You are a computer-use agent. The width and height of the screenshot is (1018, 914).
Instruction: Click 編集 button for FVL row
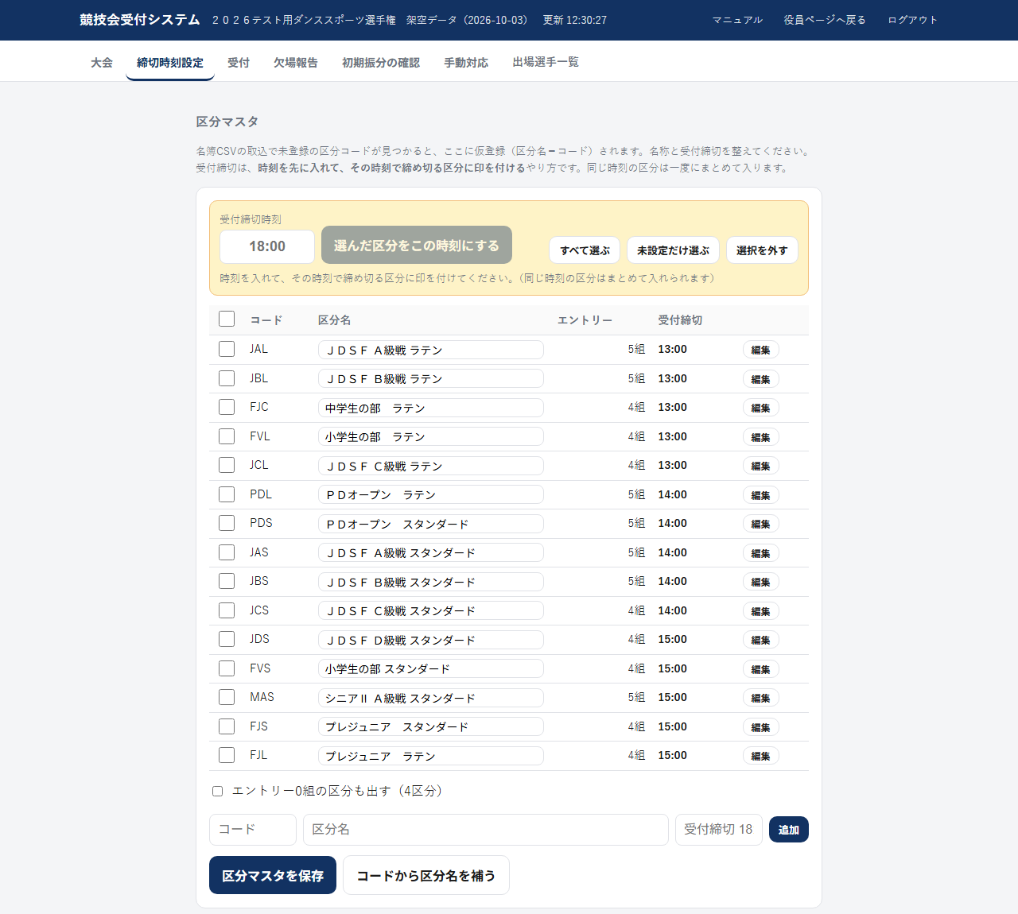click(761, 437)
